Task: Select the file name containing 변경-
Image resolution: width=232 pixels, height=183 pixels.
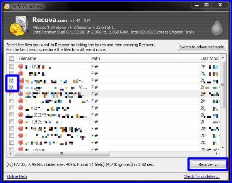Action: pyautogui.click(x=44, y=122)
